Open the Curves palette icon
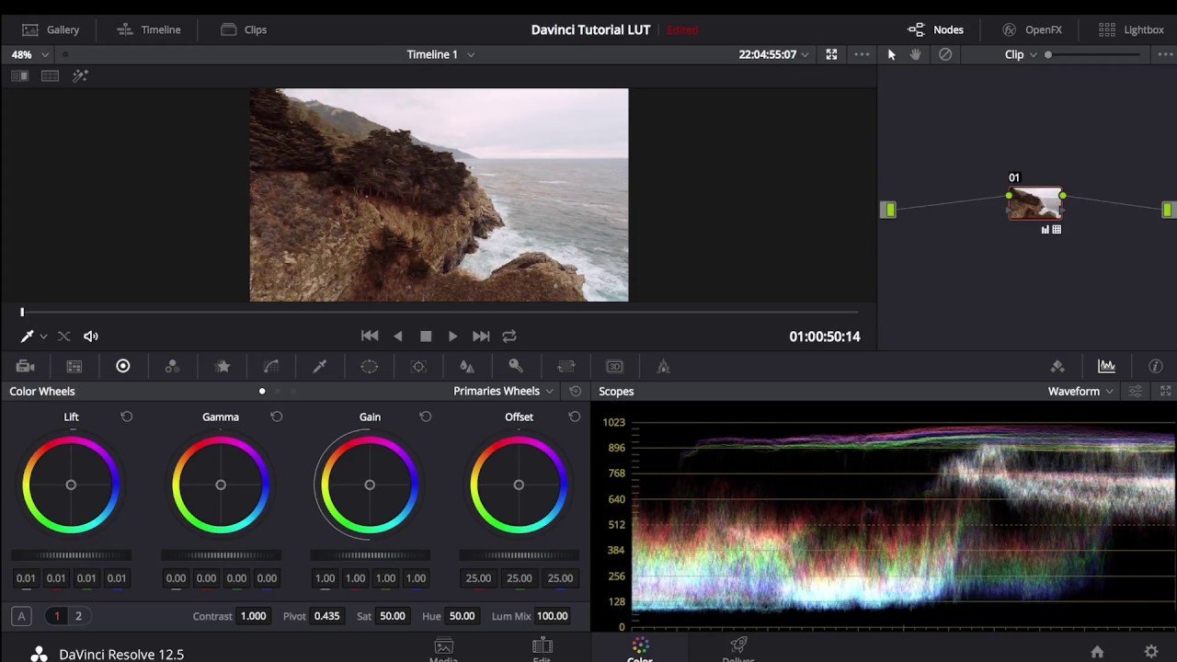This screenshot has height=662, width=1177. (x=271, y=367)
